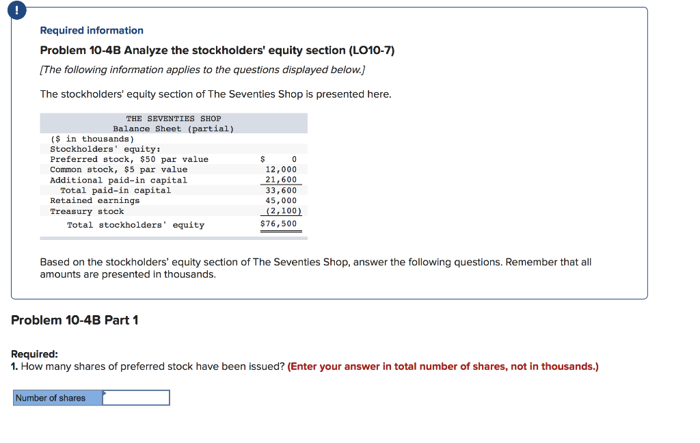Screen dimensions: 700x443
Task: Select the Required information heading
Action: click(x=91, y=30)
